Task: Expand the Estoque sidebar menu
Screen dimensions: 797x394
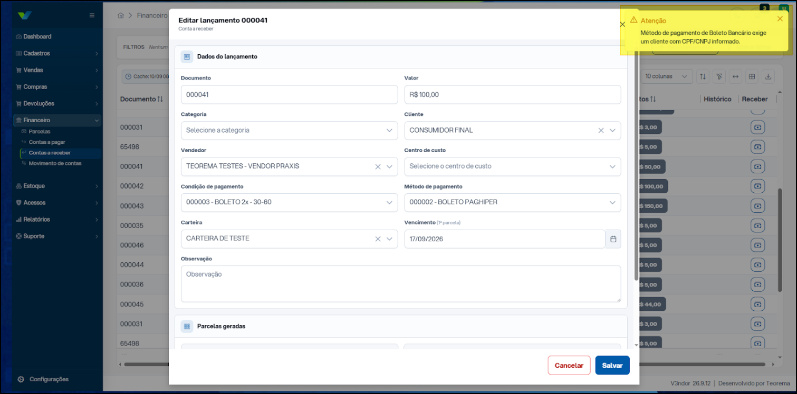Action: pyautogui.click(x=57, y=186)
